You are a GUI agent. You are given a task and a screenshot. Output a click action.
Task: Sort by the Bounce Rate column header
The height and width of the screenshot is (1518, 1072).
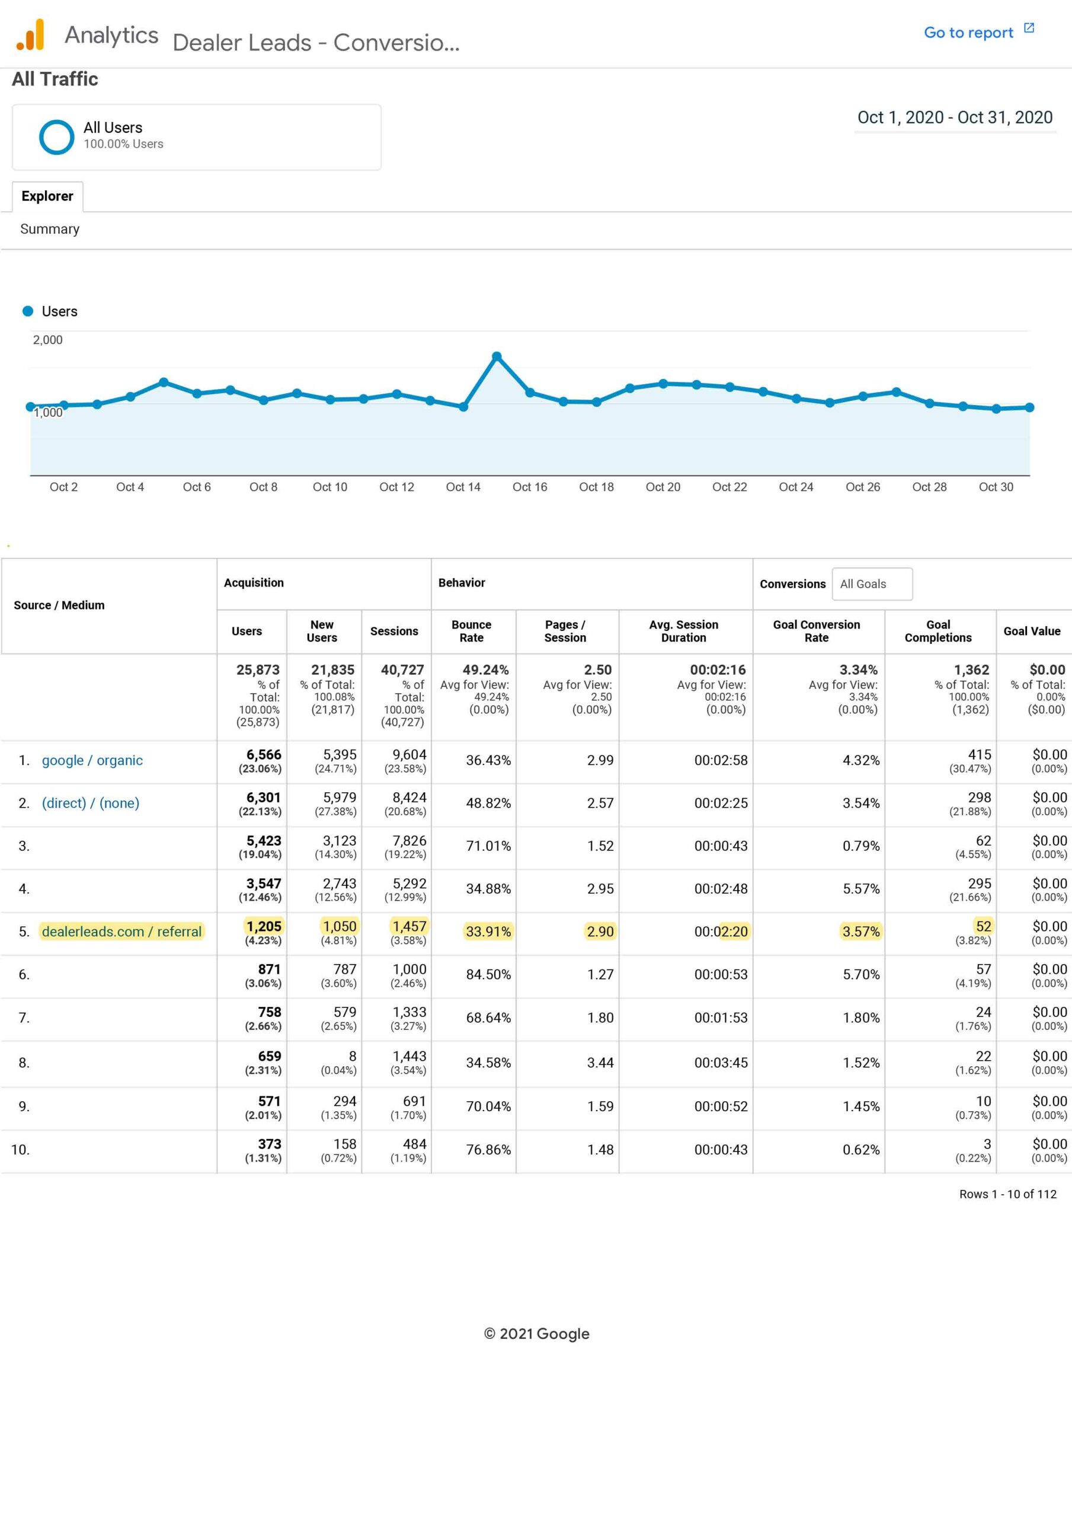pos(471,632)
